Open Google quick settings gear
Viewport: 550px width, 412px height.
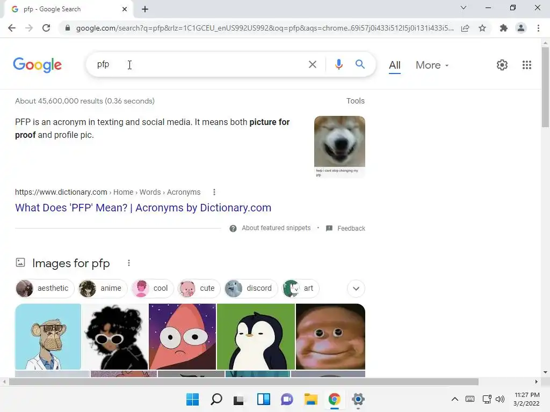click(x=502, y=65)
